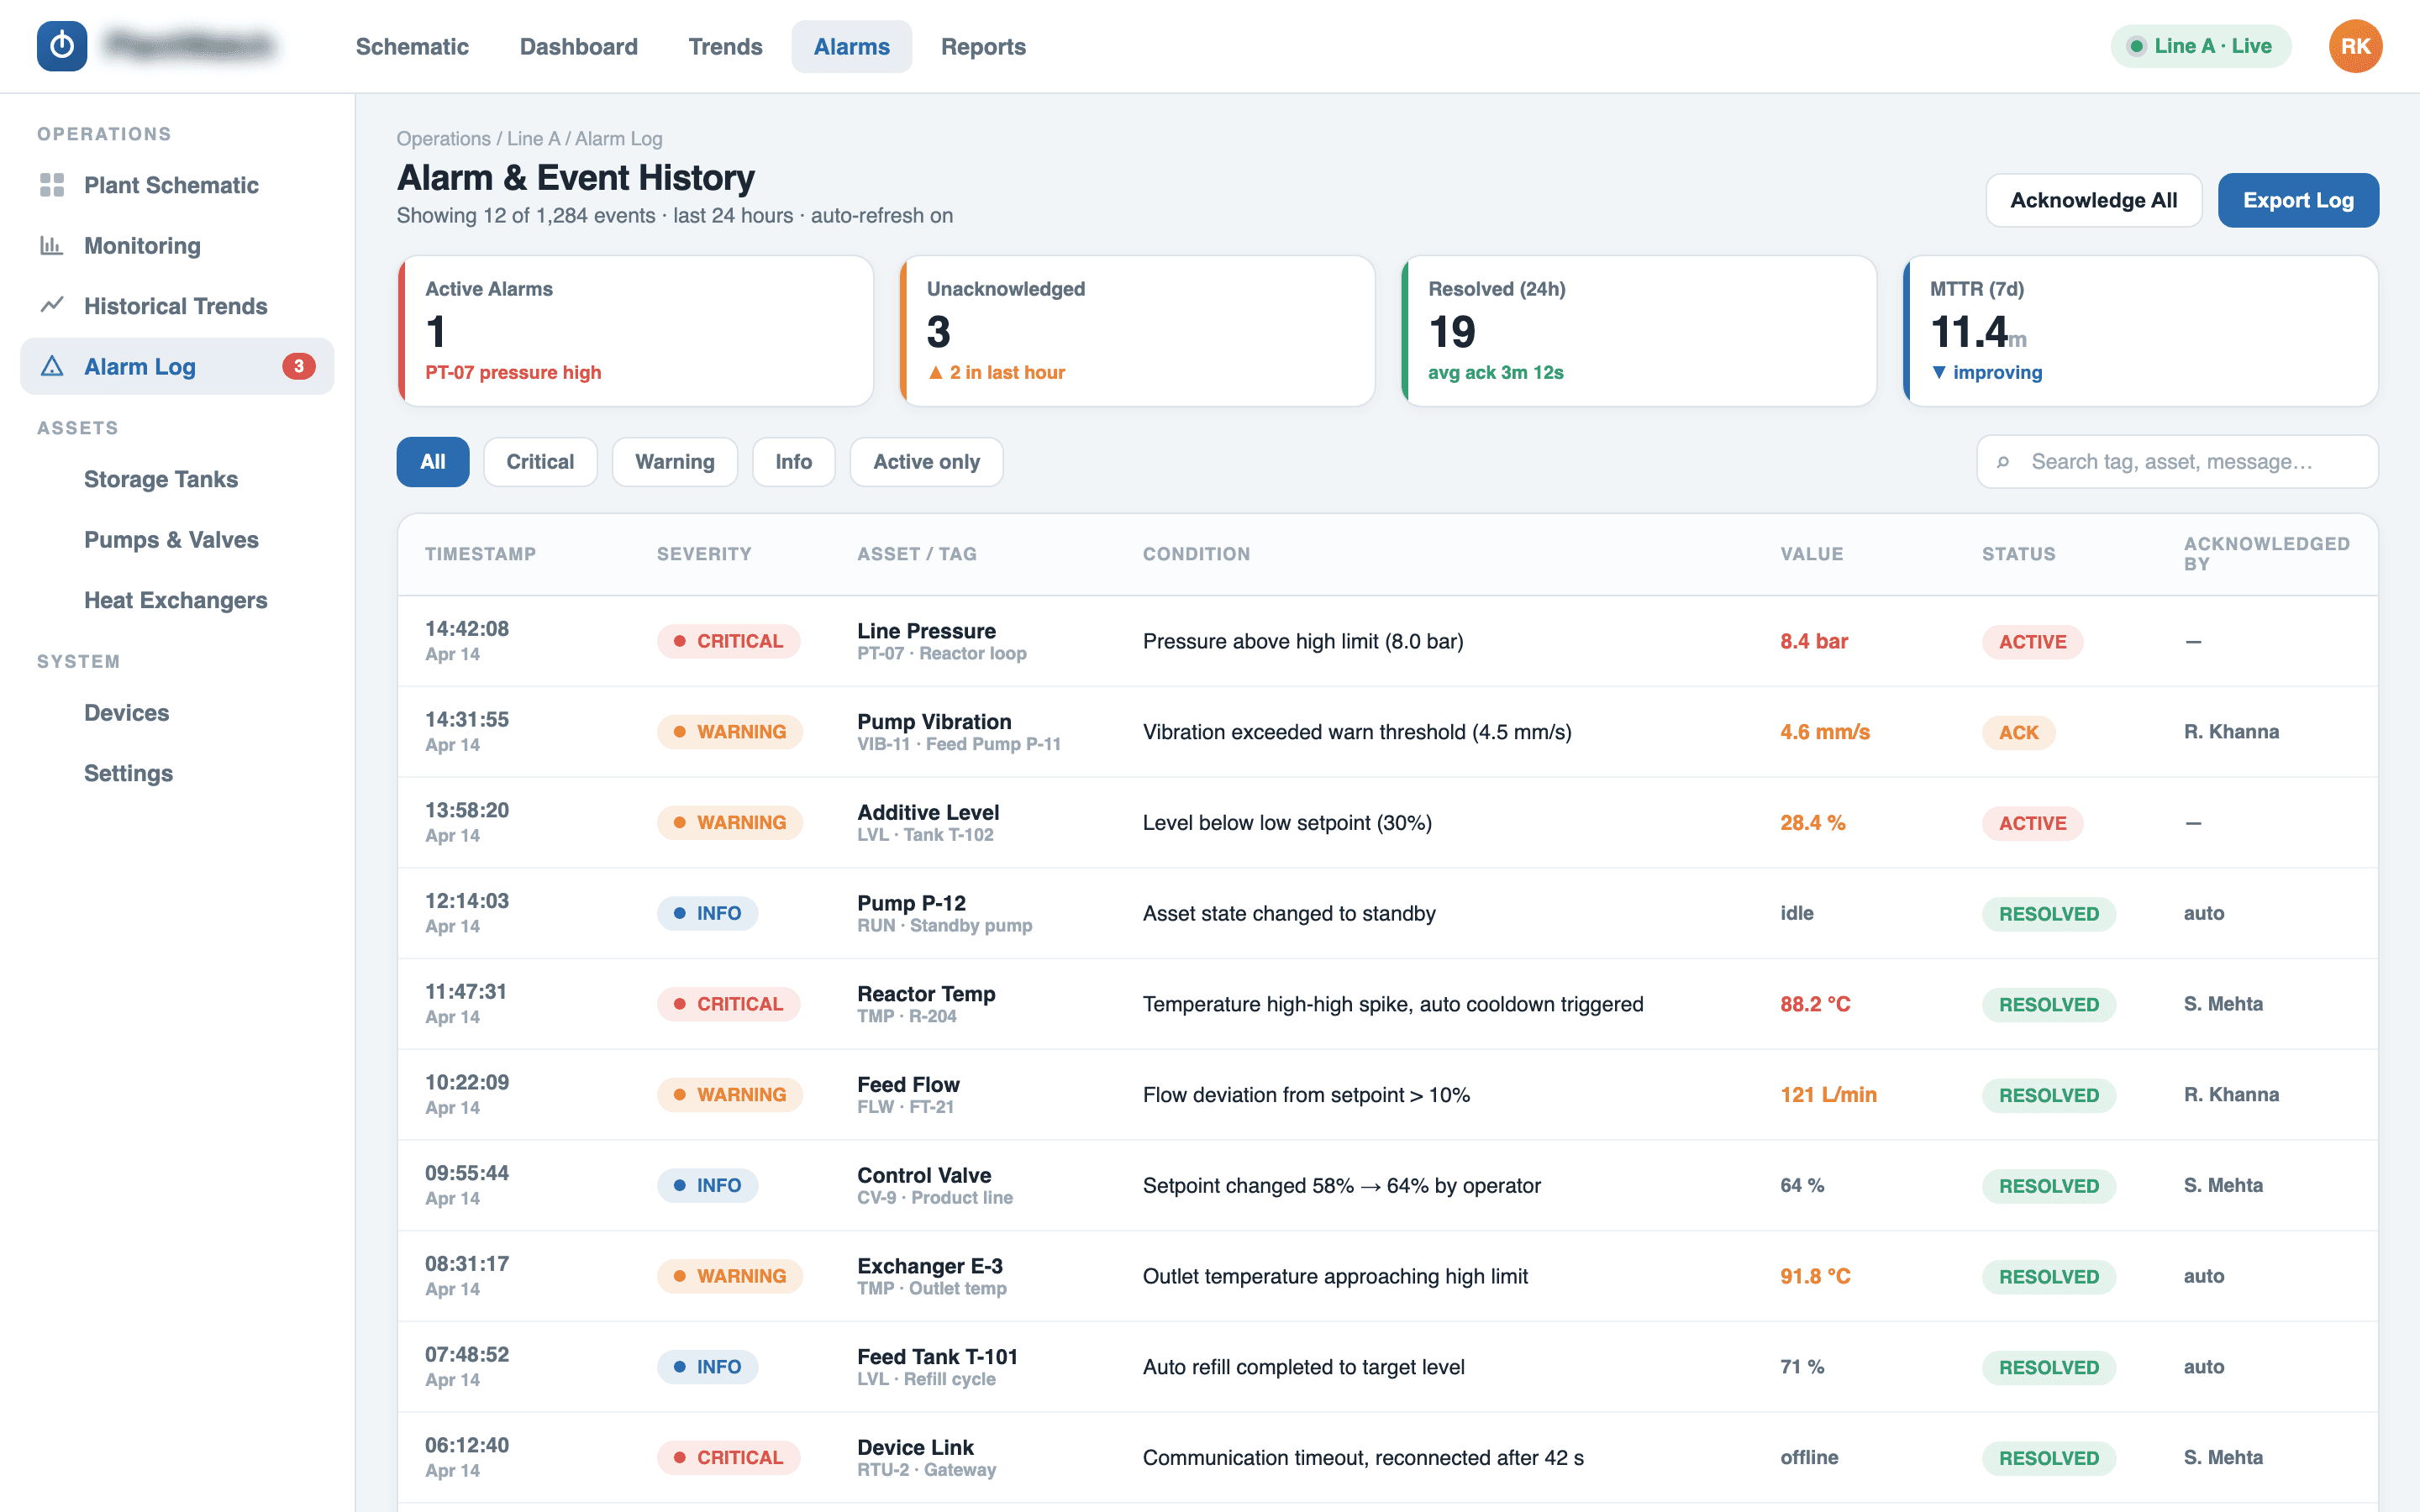The width and height of the screenshot is (2420, 1512).
Task: Click the Export Log button
Action: pos(2298,200)
